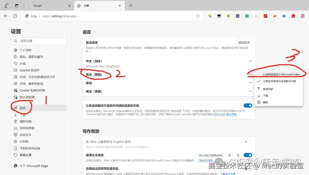Open 外观 settings section
Screen dimensions: 309x175
click(x=23, y=64)
